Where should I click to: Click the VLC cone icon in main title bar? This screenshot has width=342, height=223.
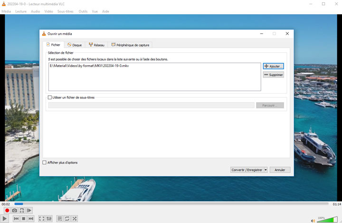pos(4,4)
